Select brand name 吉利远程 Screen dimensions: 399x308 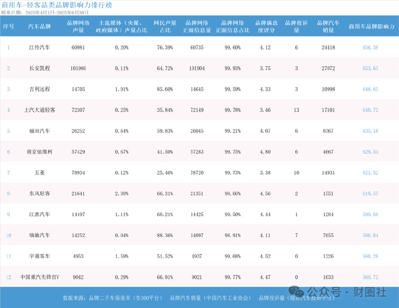39,89
